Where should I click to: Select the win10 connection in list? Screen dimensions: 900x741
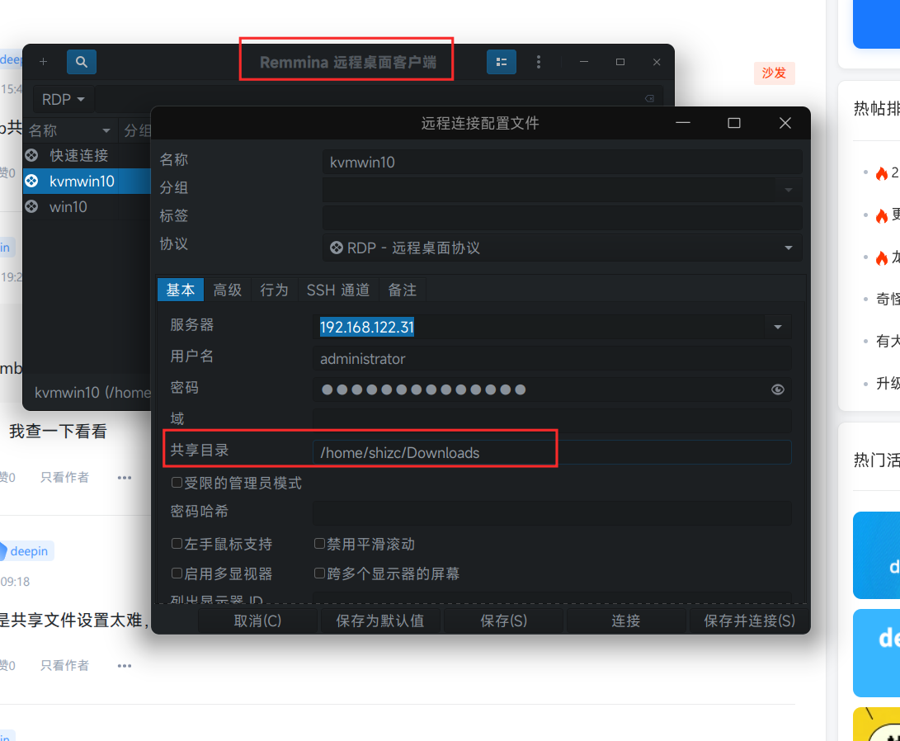pos(87,206)
